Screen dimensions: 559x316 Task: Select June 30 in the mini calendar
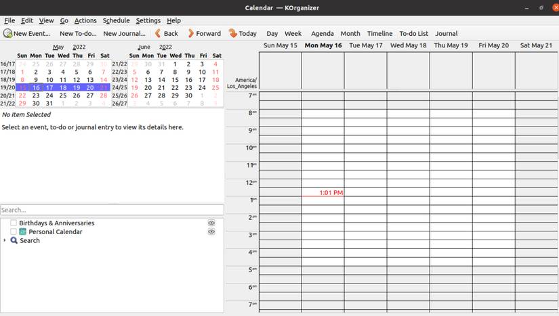188,95
